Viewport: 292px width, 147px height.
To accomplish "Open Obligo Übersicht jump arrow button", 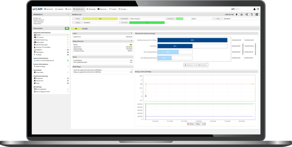I will (x=131, y=41).
